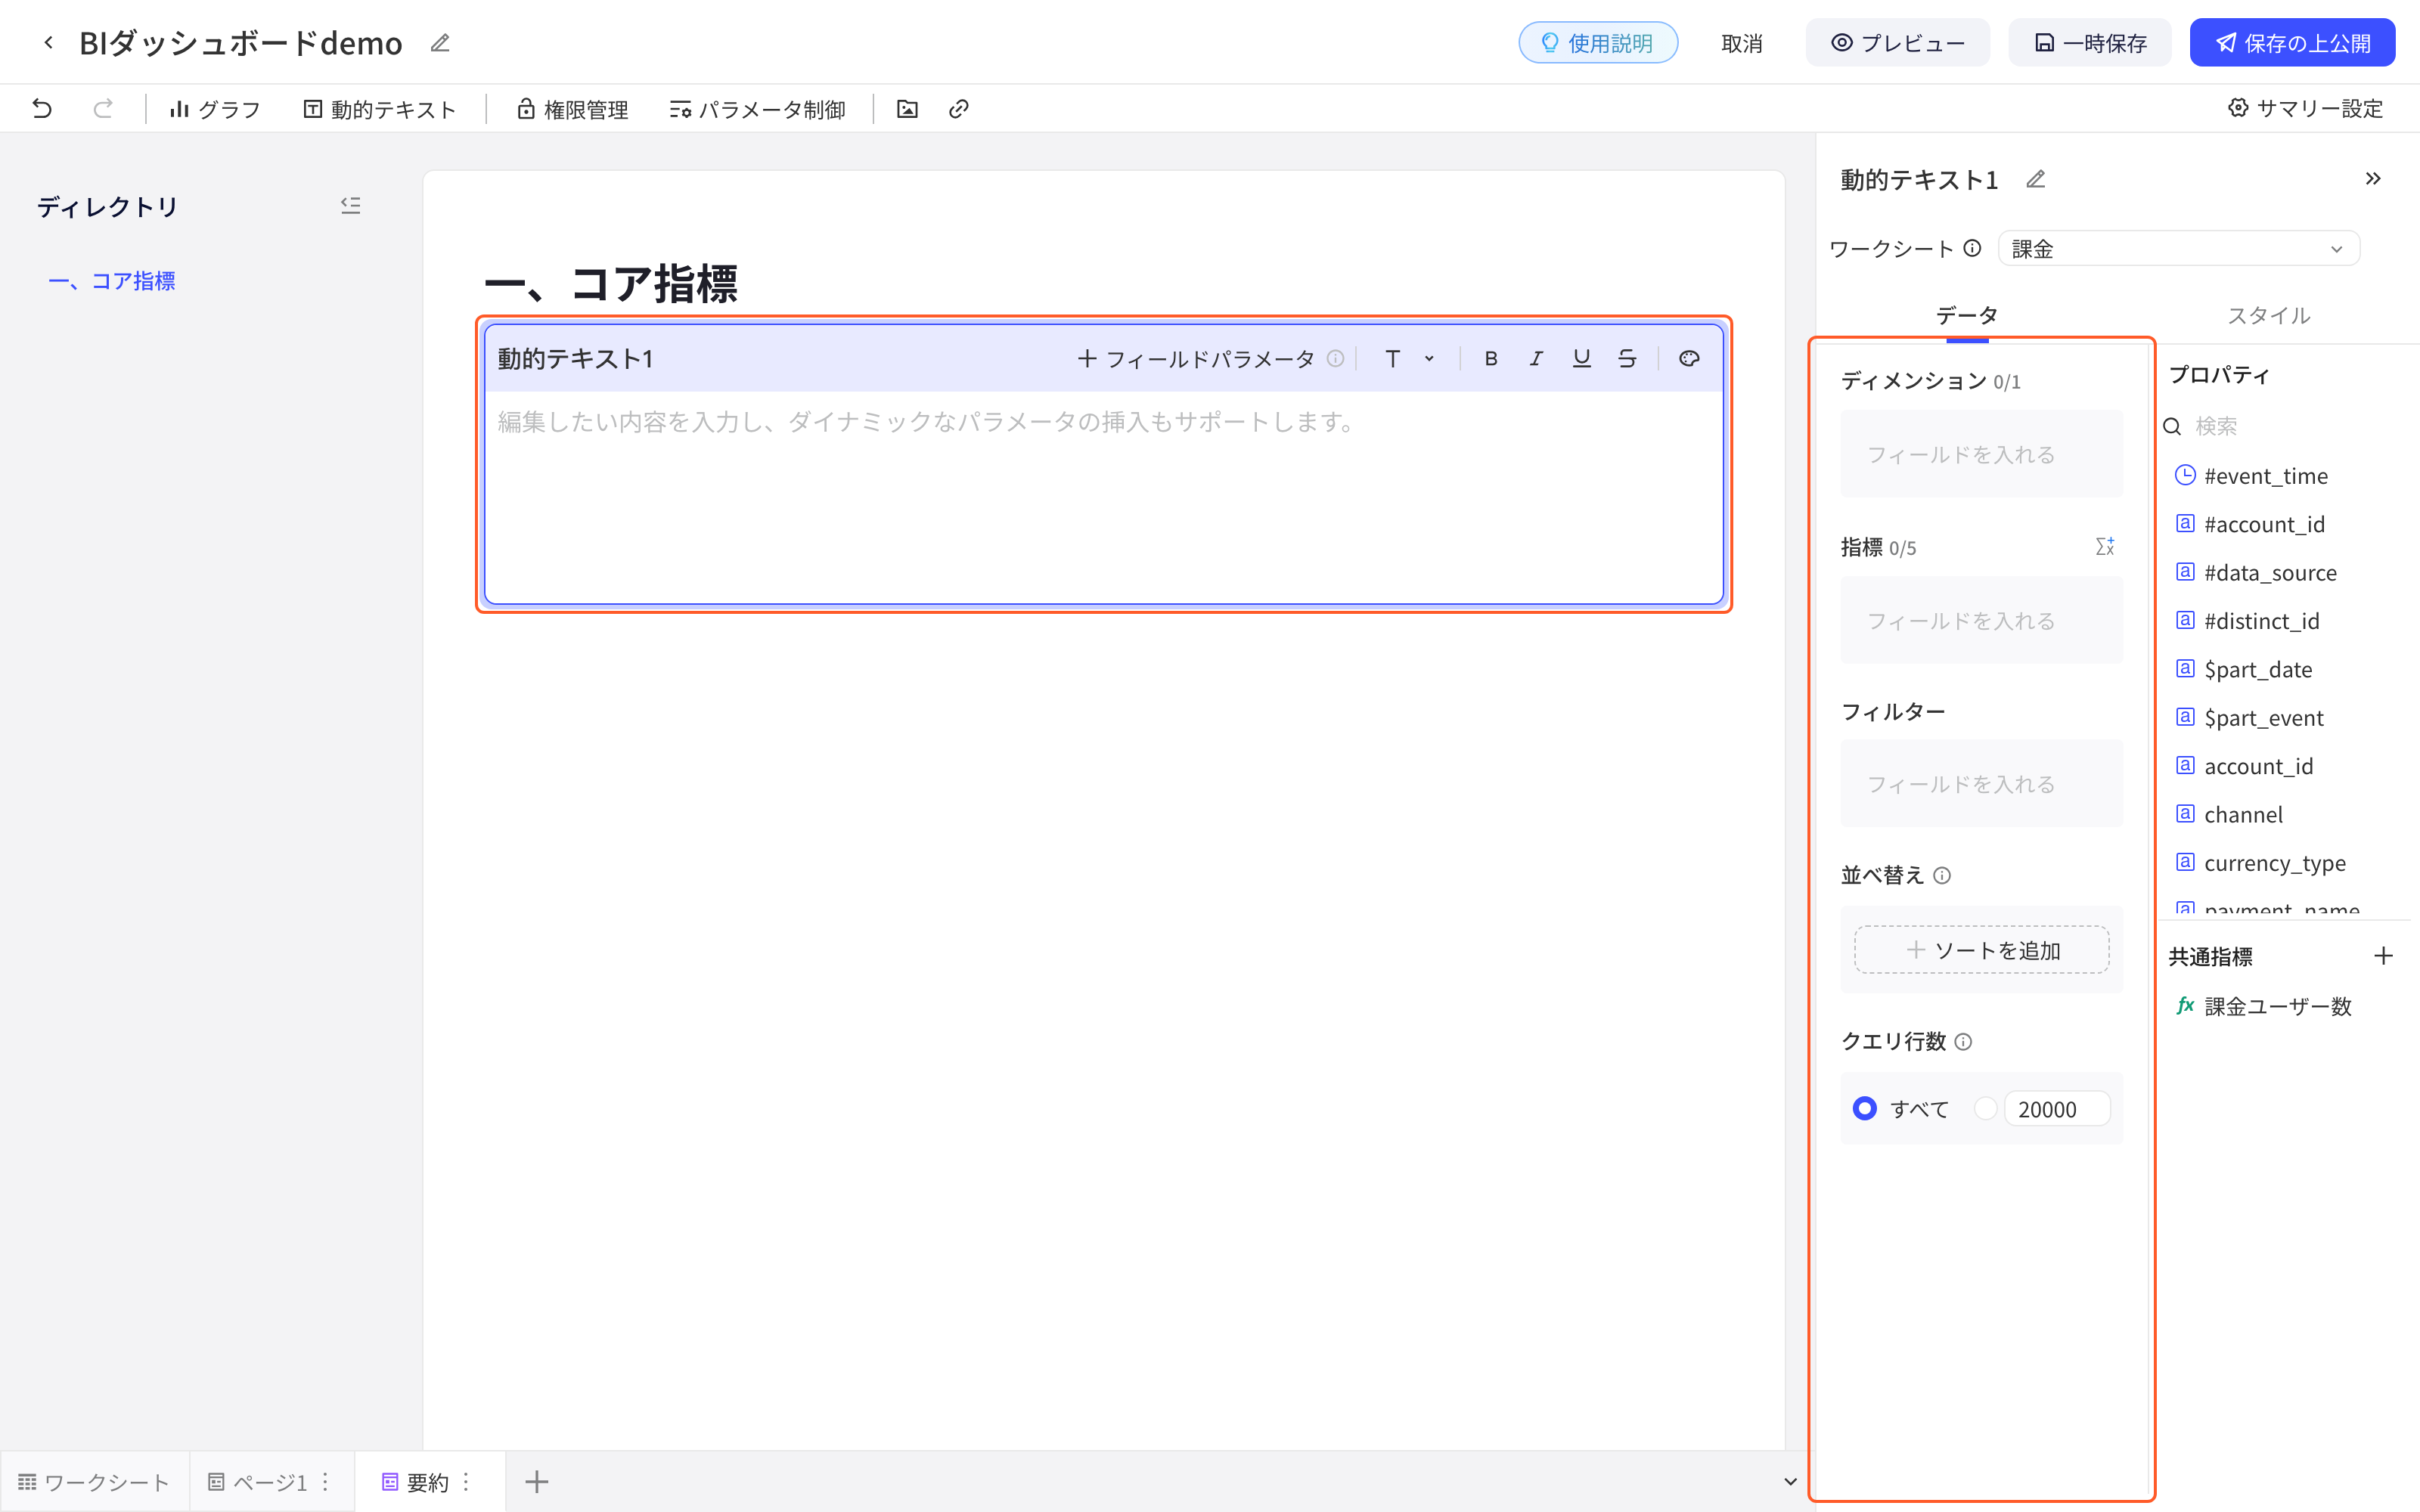Click フィールドパラメータ add button

click(x=1195, y=358)
